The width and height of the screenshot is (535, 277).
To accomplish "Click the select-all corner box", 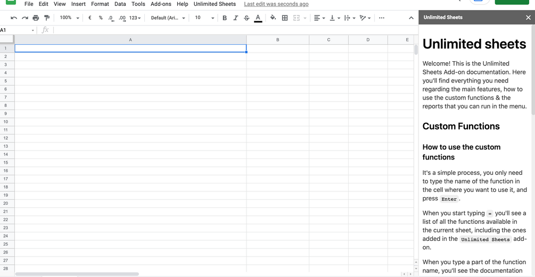I will (7, 39).
